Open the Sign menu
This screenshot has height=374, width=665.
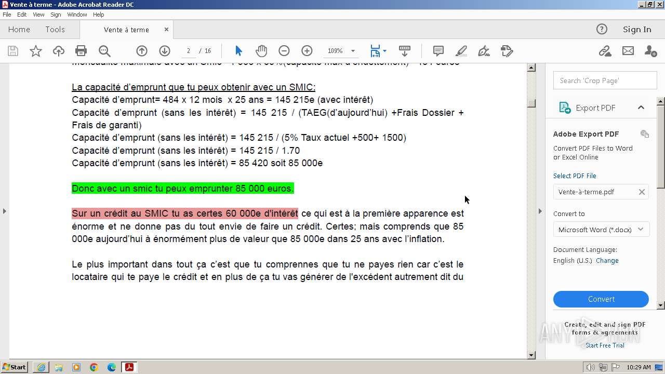point(56,15)
